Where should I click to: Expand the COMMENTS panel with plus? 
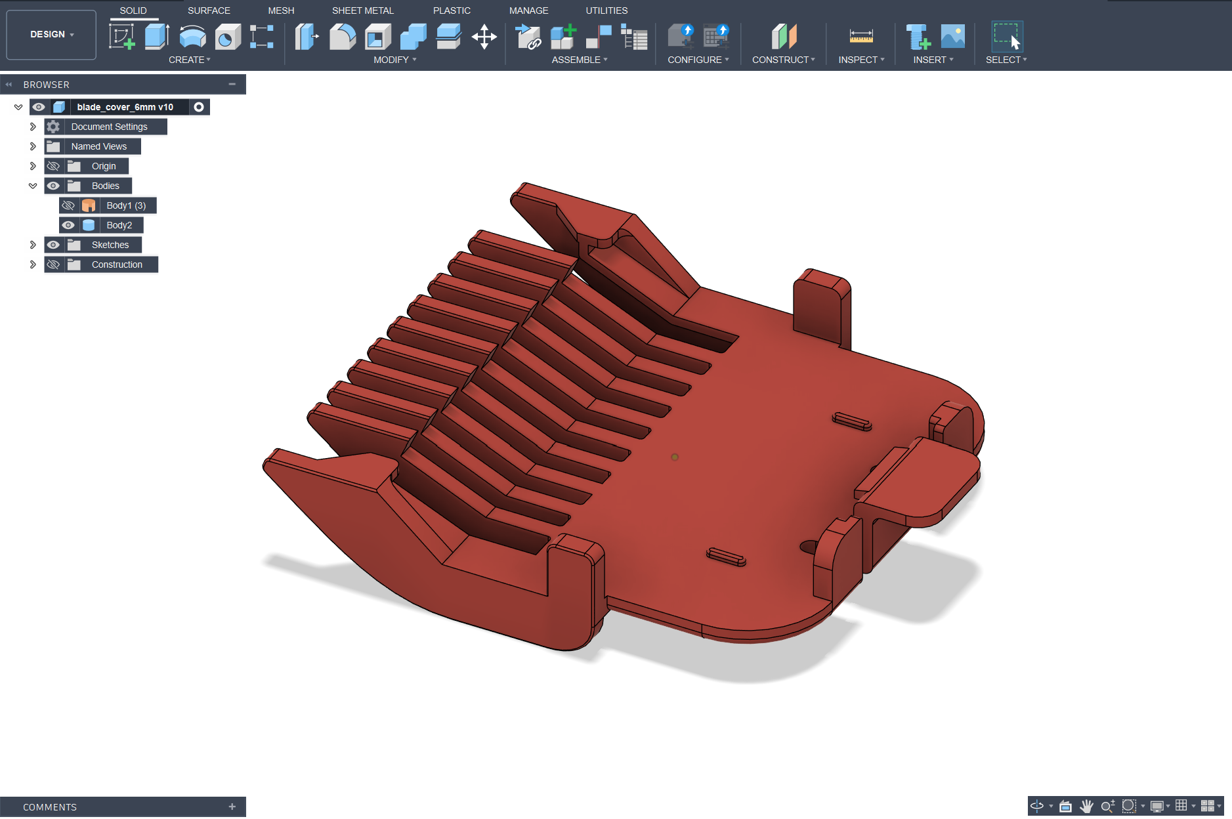click(232, 807)
